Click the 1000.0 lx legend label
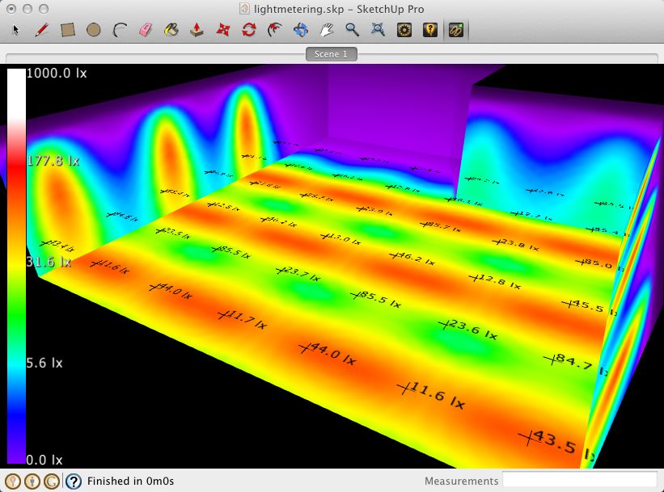Image resolution: width=664 pixels, height=492 pixels. pos(57,74)
